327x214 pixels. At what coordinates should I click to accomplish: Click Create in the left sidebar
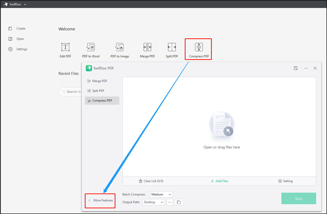click(17, 29)
